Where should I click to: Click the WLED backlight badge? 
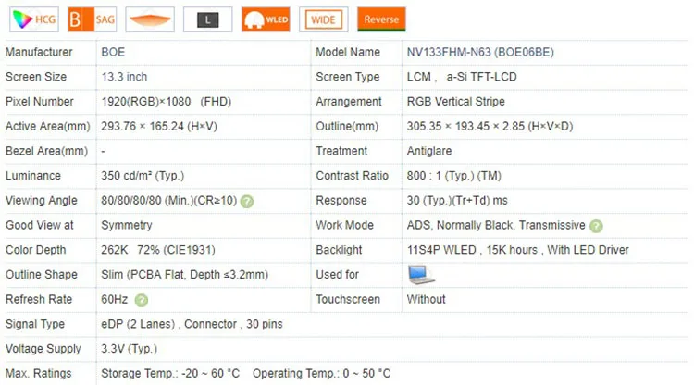click(x=266, y=19)
